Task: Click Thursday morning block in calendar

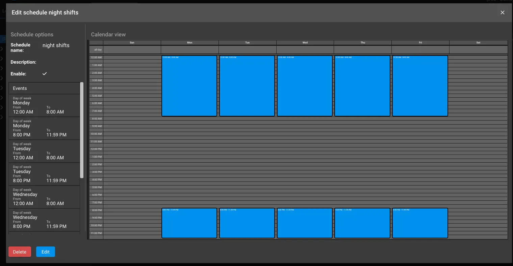Action: (362, 86)
